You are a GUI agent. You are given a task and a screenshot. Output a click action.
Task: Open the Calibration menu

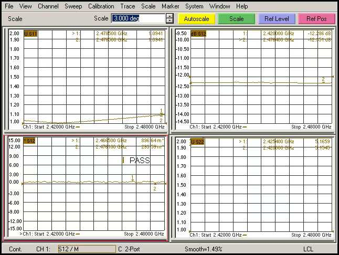point(101,6)
